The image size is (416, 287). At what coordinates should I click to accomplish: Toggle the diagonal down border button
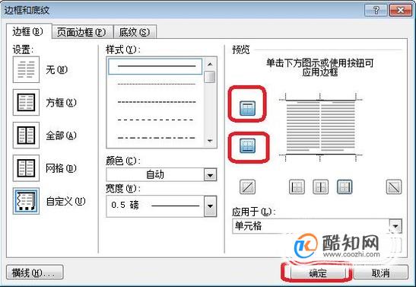point(394,187)
